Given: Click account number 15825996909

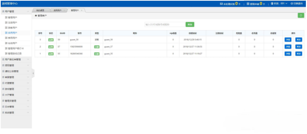Looking at the screenshot, I should [x=76, y=47].
